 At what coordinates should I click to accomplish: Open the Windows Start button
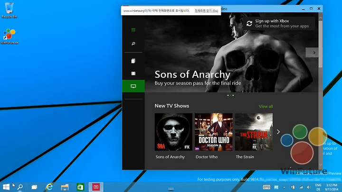[x=6, y=187]
